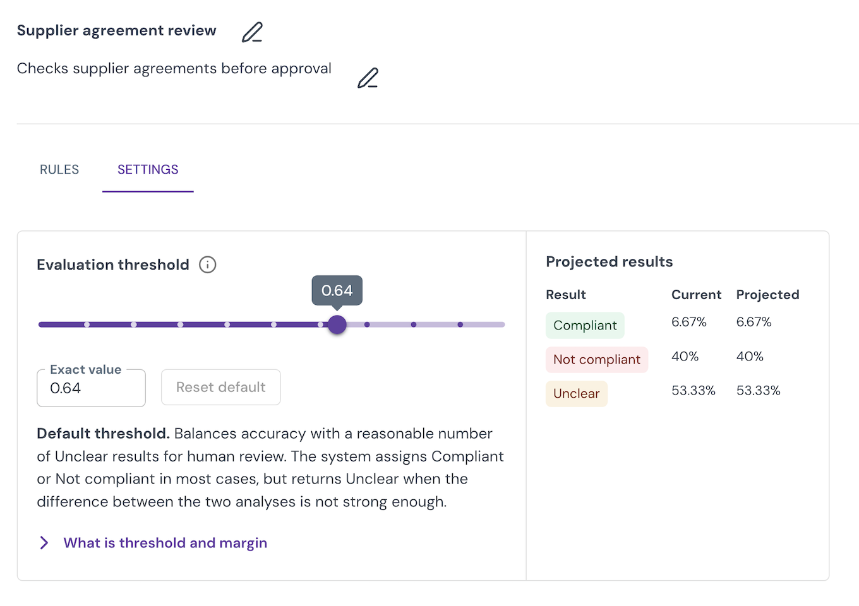Viewport: 859px width, 606px height.
Task: Click the Result column header
Action: (566, 295)
